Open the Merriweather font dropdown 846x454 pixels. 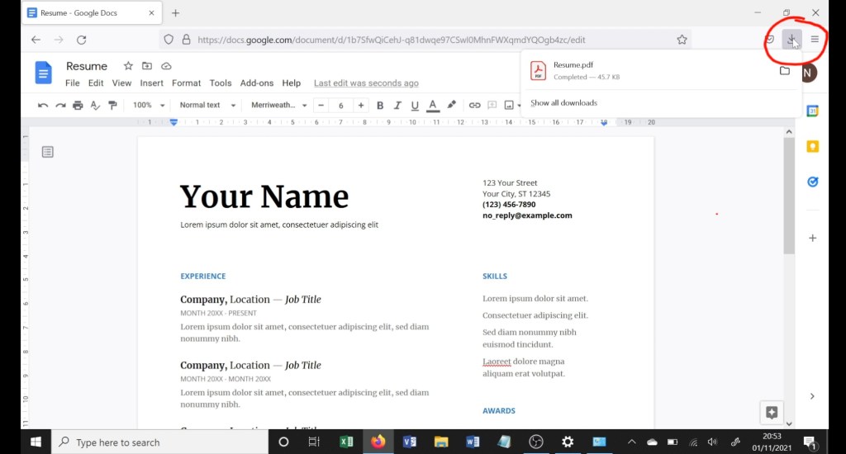278,106
